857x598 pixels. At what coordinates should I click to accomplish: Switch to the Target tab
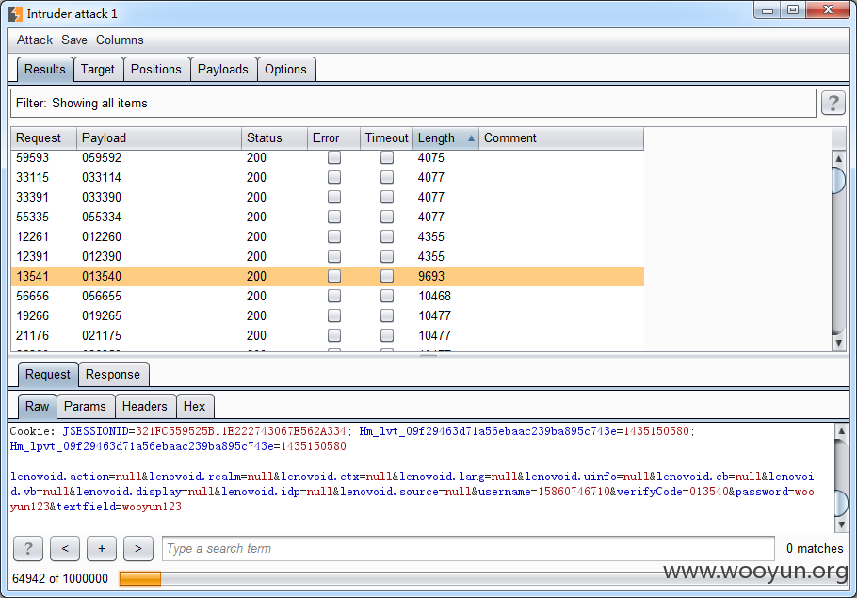98,70
